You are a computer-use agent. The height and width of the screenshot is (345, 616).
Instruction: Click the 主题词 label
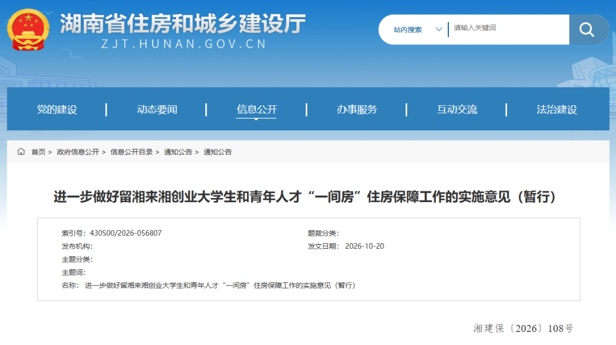[x=74, y=272]
